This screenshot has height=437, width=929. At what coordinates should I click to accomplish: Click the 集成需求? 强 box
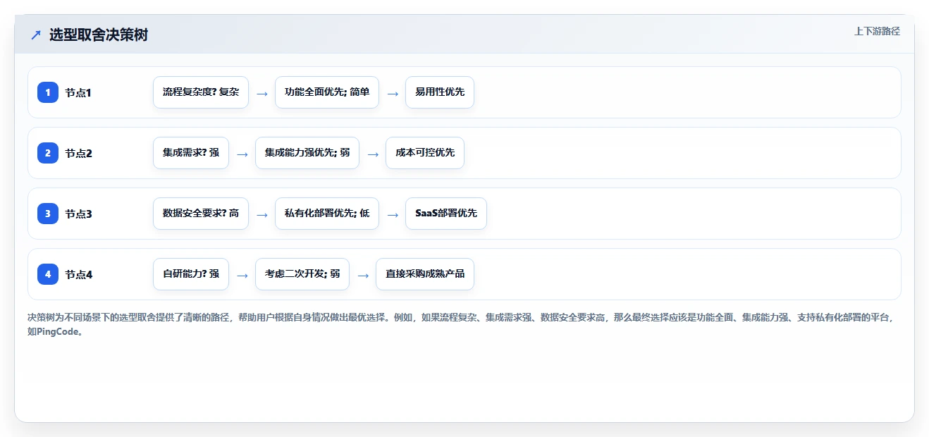191,153
